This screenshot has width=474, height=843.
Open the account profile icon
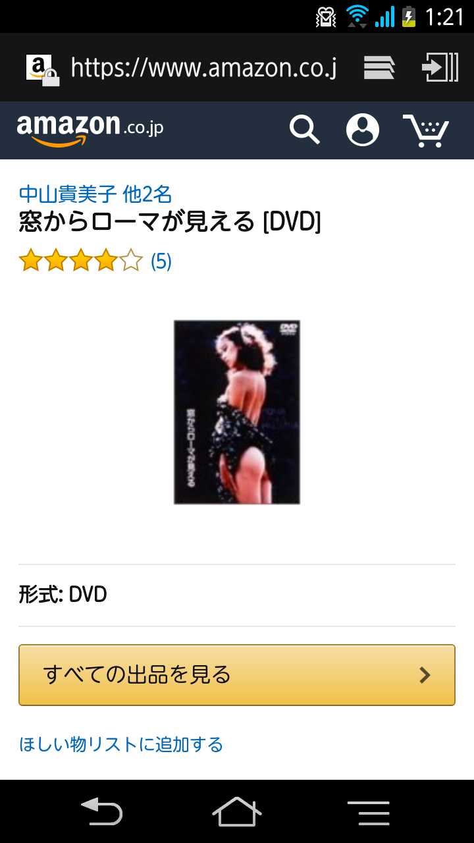tap(363, 130)
